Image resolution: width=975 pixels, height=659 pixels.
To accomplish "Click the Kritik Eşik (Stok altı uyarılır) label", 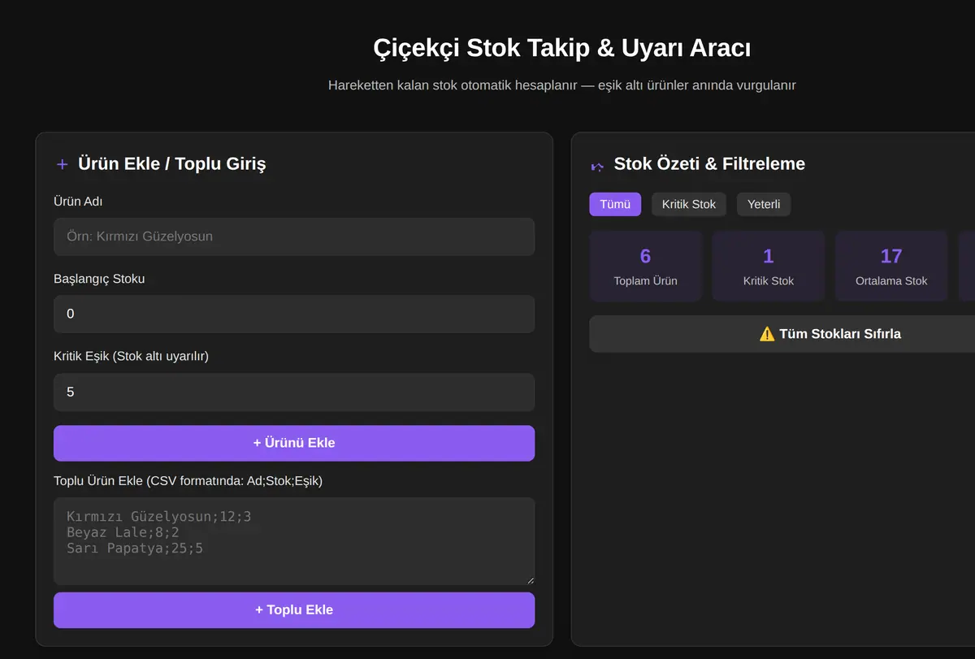I will click(131, 356).
